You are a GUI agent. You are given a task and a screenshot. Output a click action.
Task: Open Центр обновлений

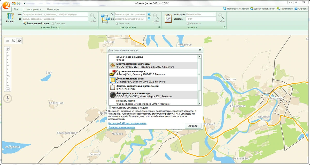pyautogui.click(x=262, y=9)
